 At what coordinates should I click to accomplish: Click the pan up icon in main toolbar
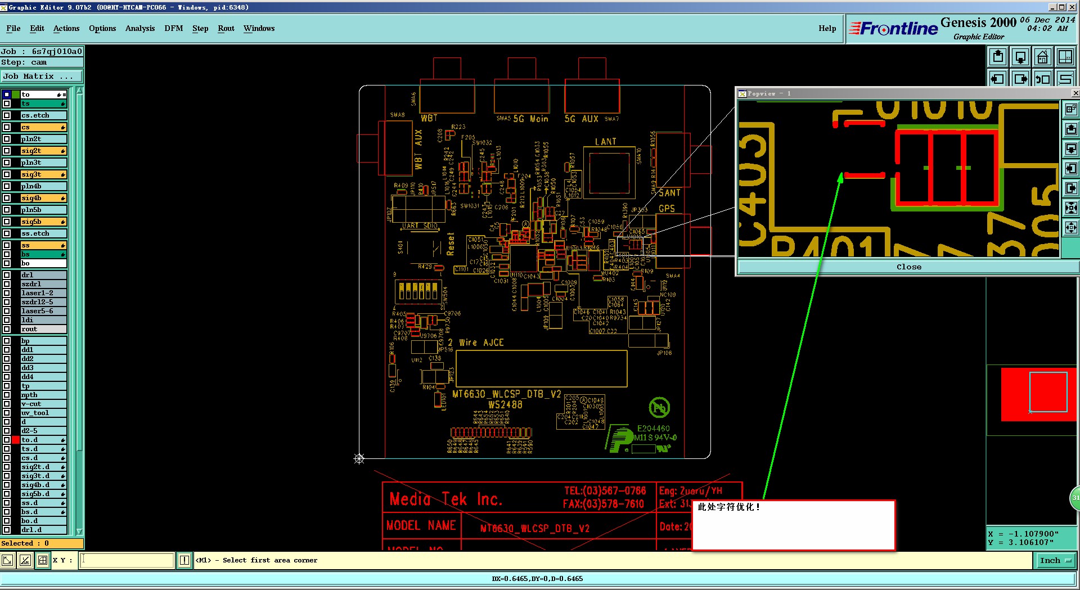point(998,57)
